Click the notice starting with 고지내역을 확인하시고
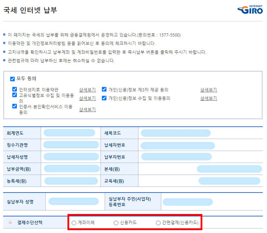Screen dimensions: 267x233 click(x=107, y=52)
